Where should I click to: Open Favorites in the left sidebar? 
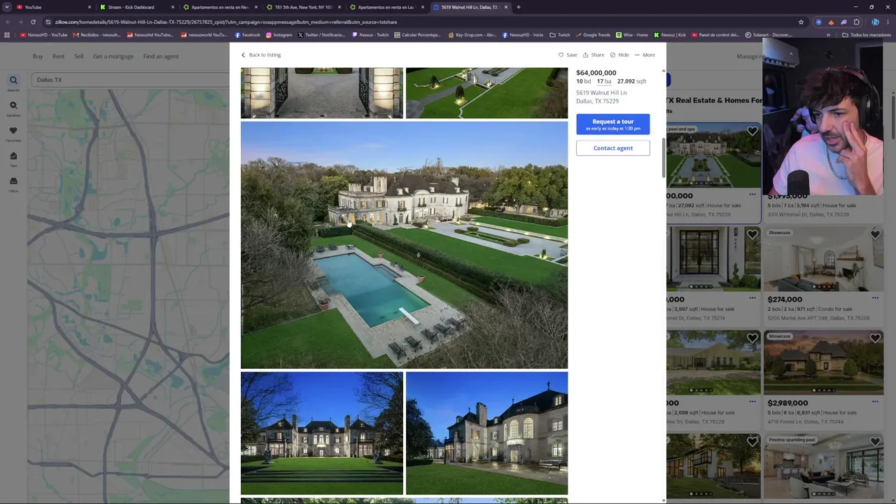[13, 133]
